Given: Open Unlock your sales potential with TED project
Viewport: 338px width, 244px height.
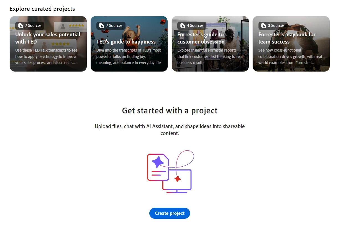Looking at the screenshot, I should [x=48, y=44].
